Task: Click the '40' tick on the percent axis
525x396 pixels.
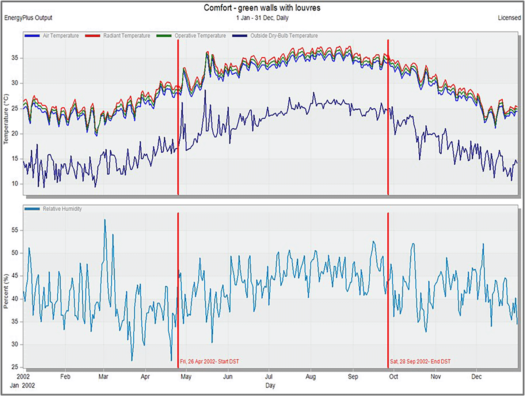Action: point(15,299)
